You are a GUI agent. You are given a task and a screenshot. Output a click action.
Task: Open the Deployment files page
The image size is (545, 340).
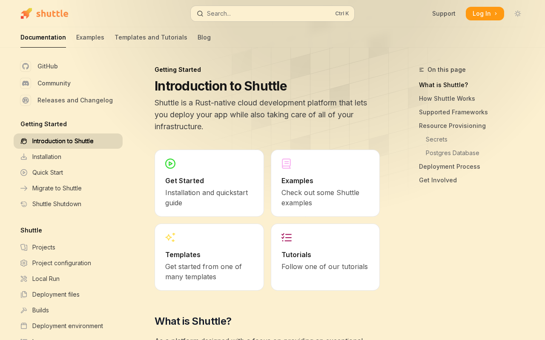(x=68, y=295)
